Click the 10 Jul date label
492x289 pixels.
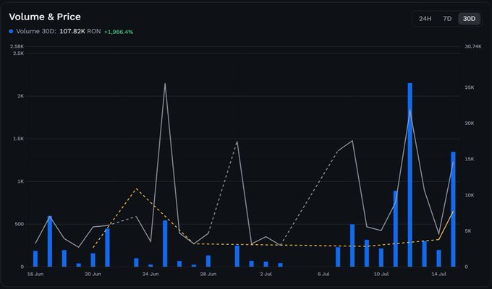click(381, 274)
